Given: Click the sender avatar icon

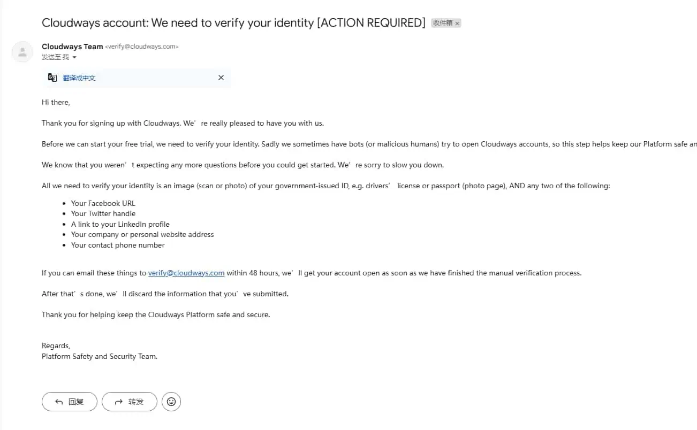Looking at the screenshot, I should click(22, 52).
